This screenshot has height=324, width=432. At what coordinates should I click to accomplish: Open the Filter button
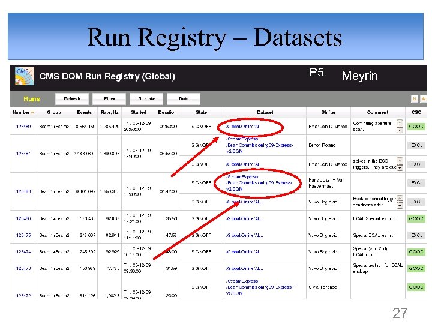(x=109, y=98)
